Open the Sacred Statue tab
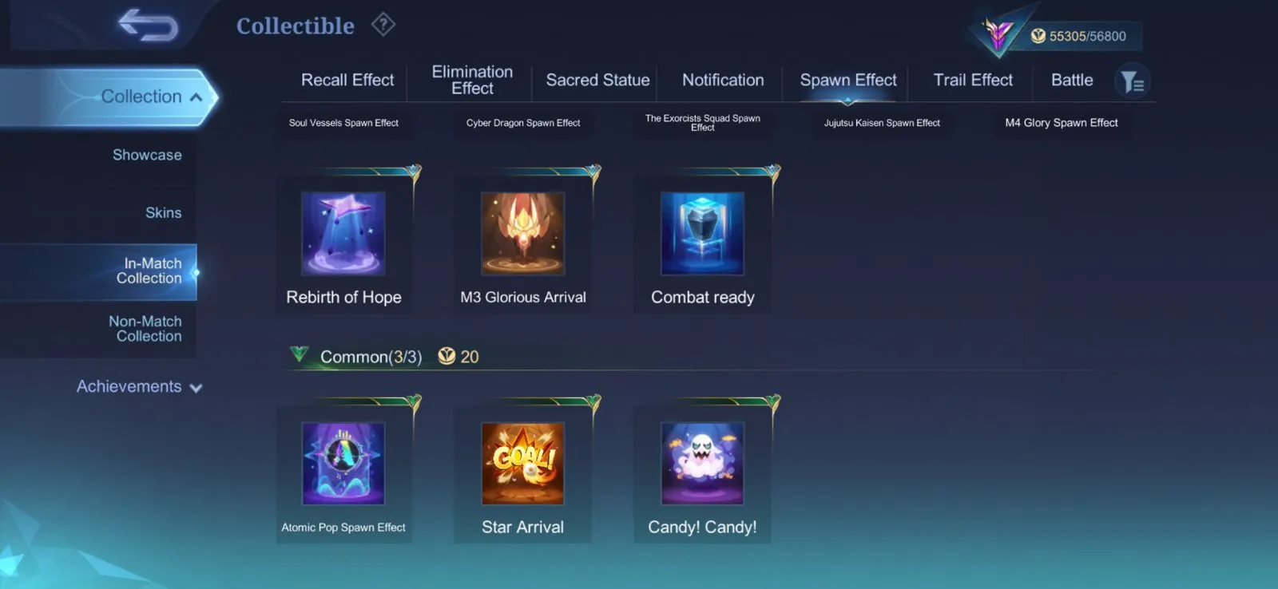1278x589 pixels. pyautogui.click(x=597, y=80)
